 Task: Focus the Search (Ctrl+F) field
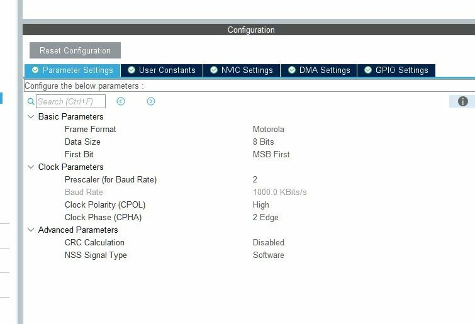tap(71, 101)
